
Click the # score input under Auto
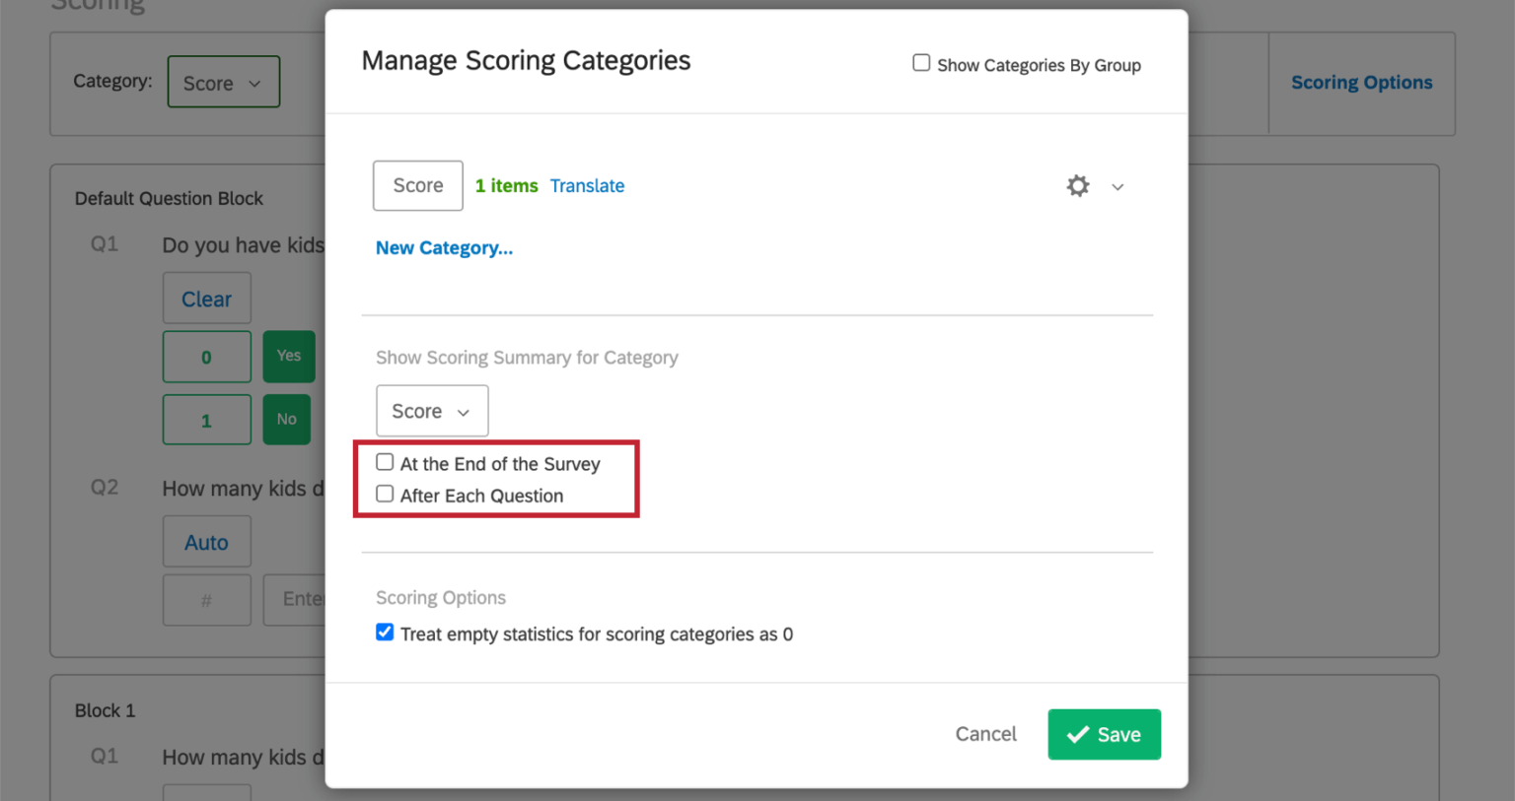tap(206, 599)
